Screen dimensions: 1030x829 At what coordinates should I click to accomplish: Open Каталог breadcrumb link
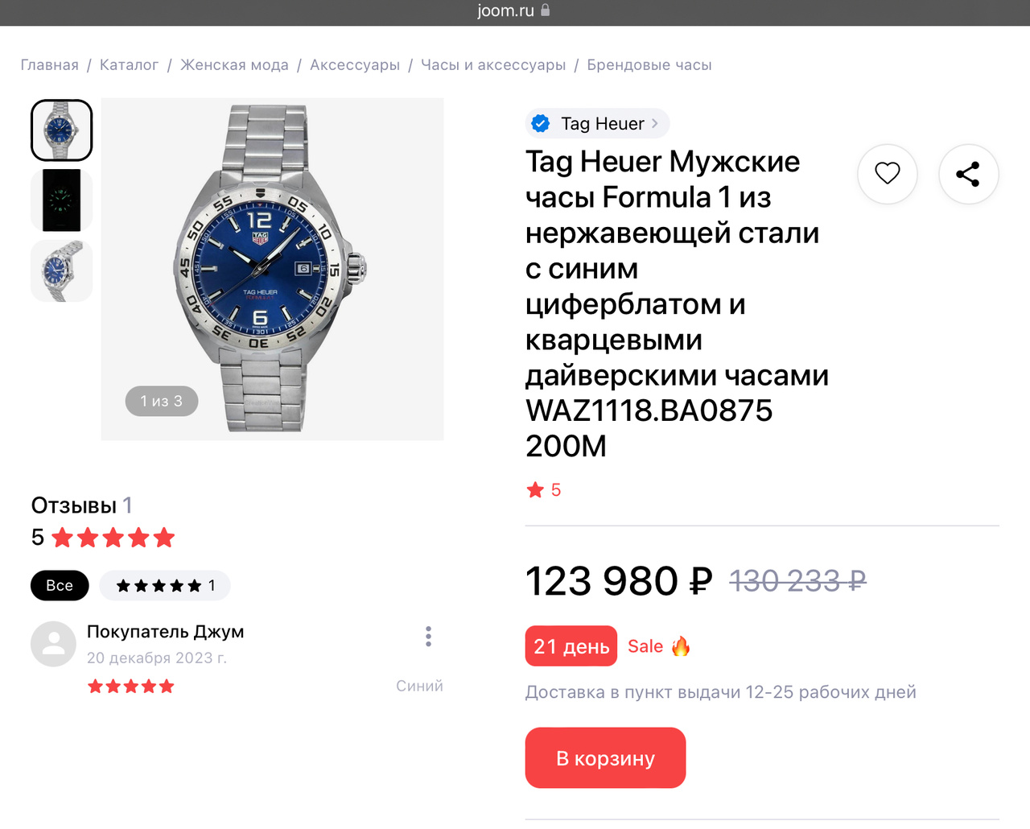[x=129, y=65]
